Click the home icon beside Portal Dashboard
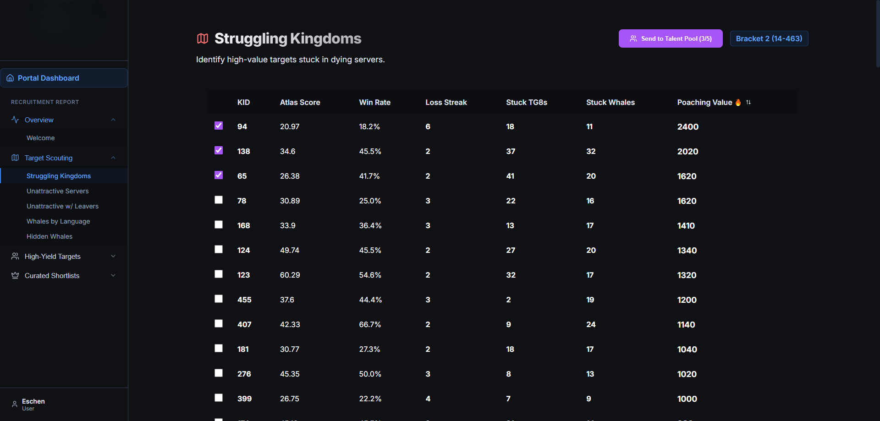 click(x=10, y=78)
